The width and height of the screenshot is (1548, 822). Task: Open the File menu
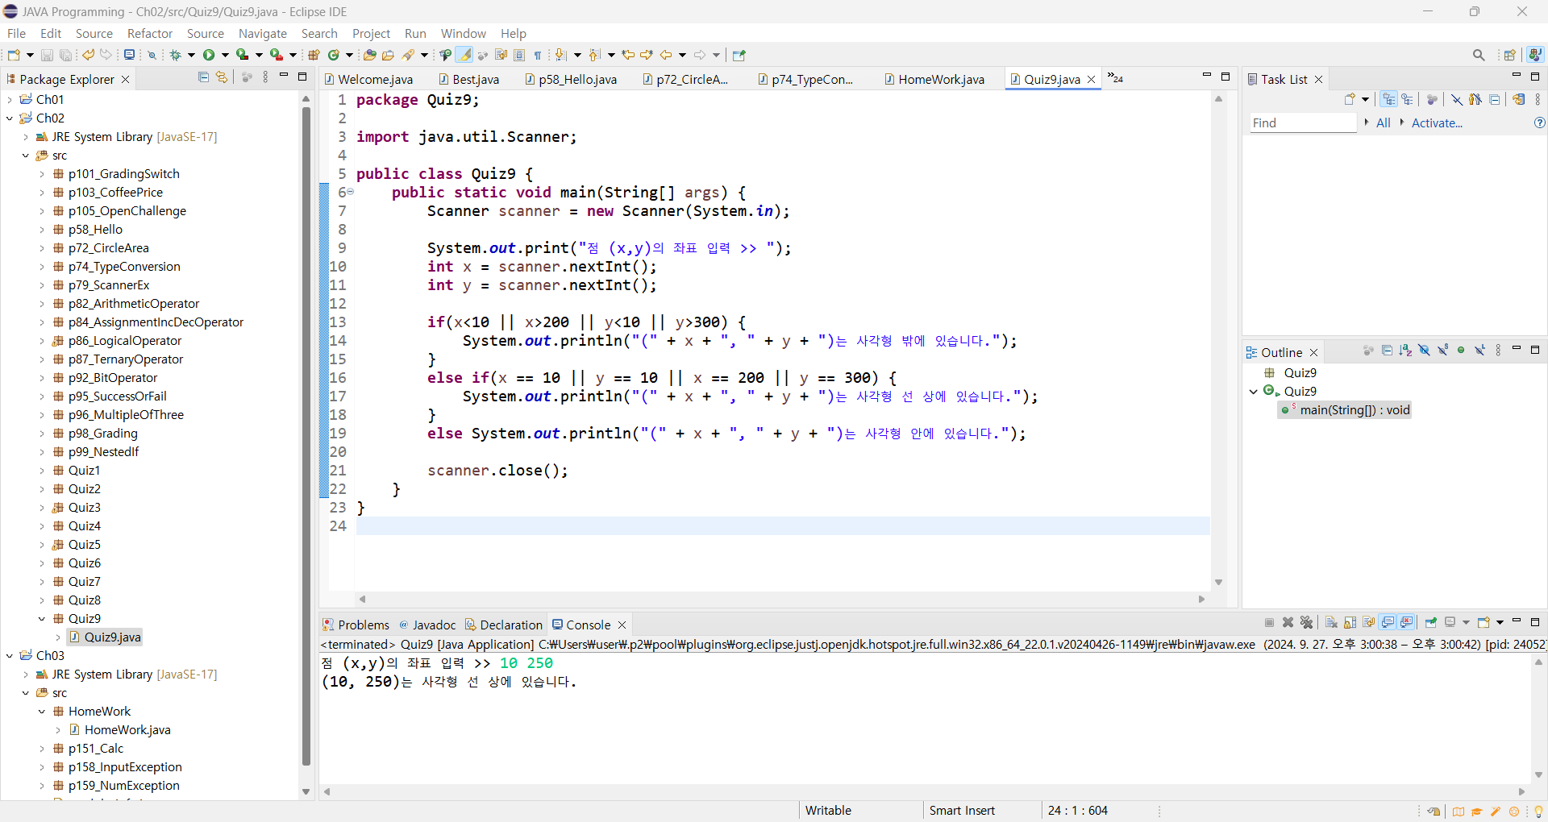tap(16, 33)
